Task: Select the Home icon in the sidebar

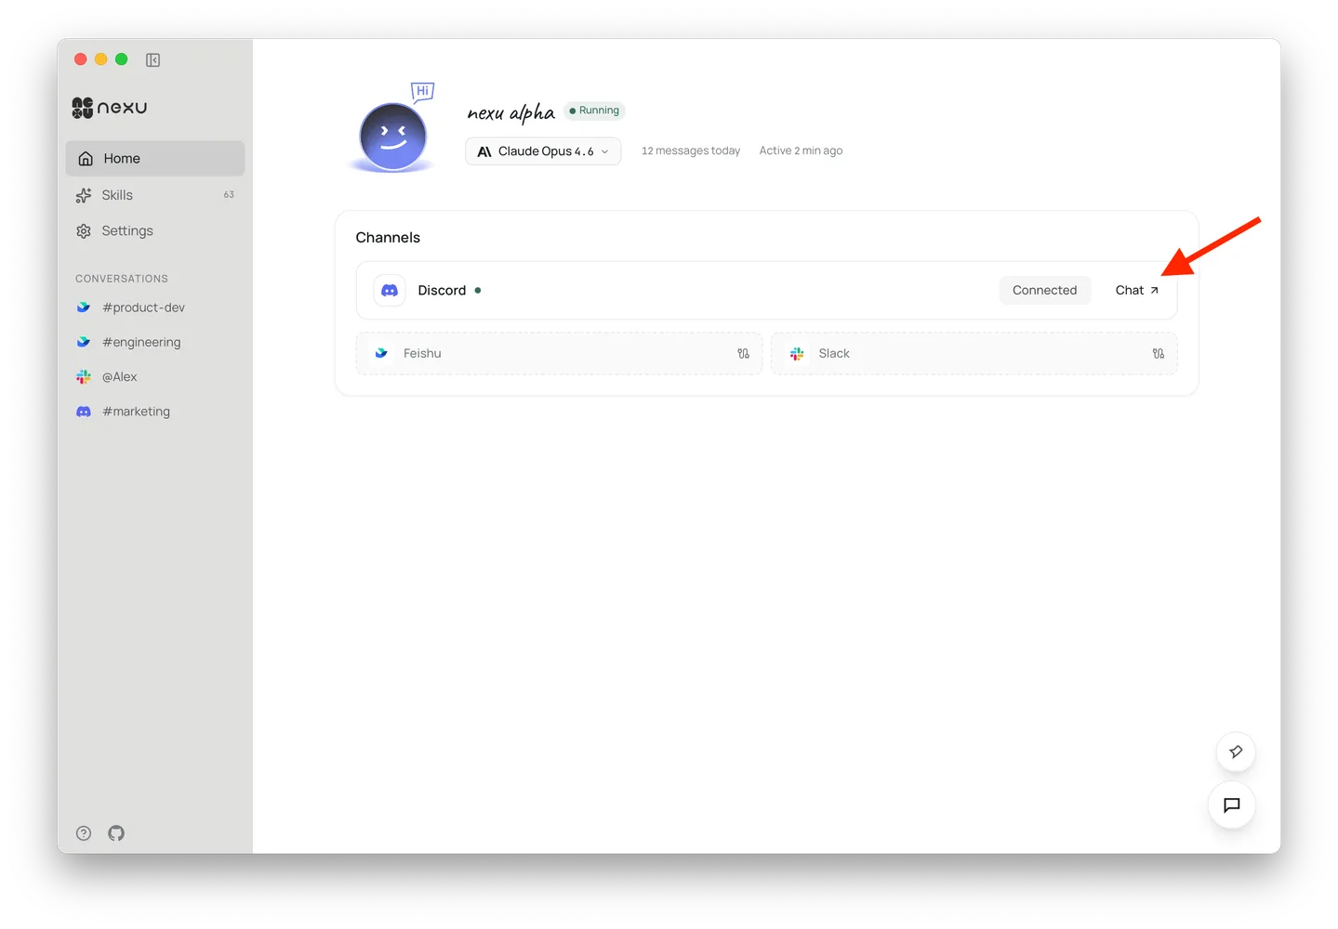Action: pos(85,158)
